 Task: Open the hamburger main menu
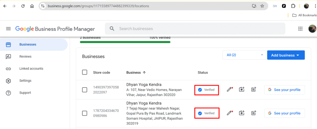[x=8, y=29]
